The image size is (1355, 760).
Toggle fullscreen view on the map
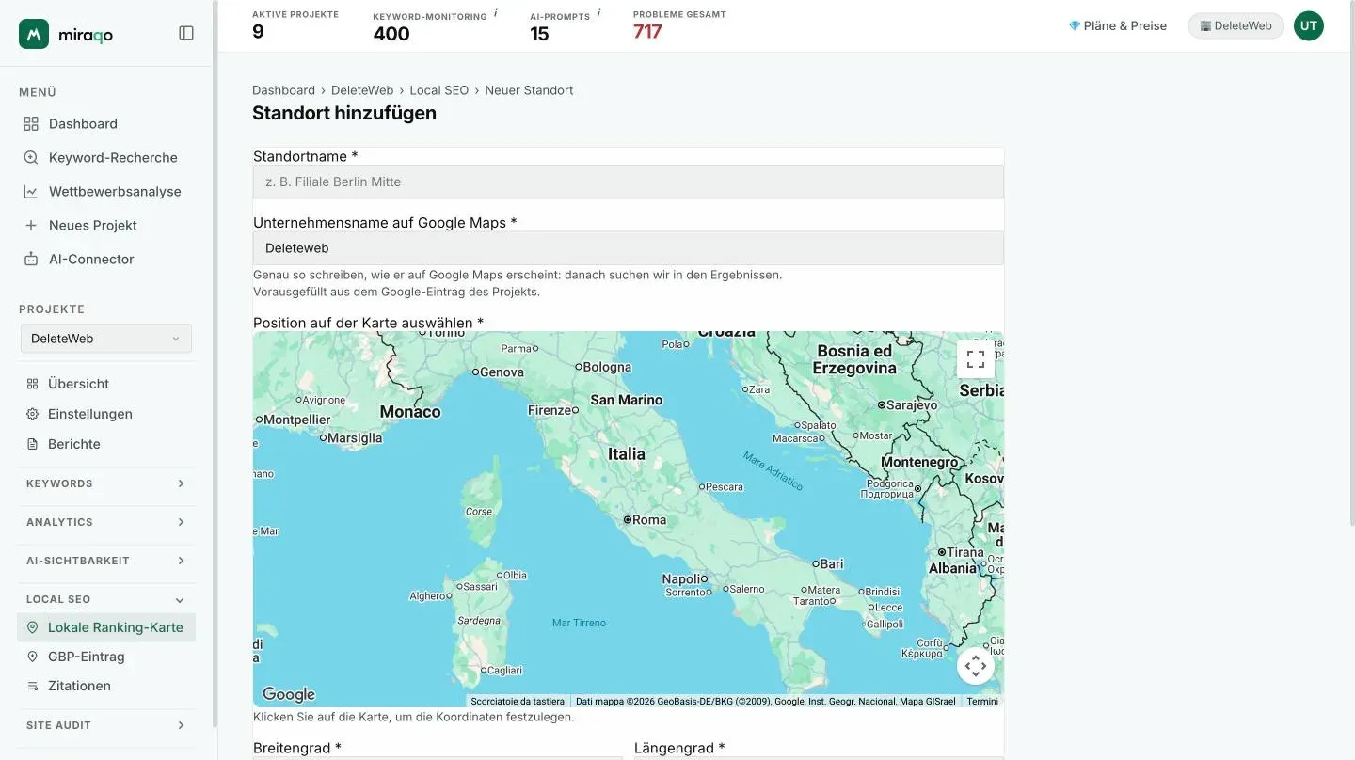(976, 359)
